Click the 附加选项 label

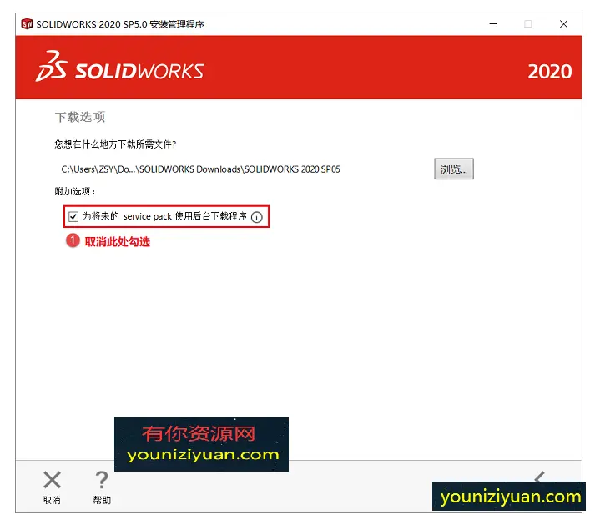(x=75, y=191)
